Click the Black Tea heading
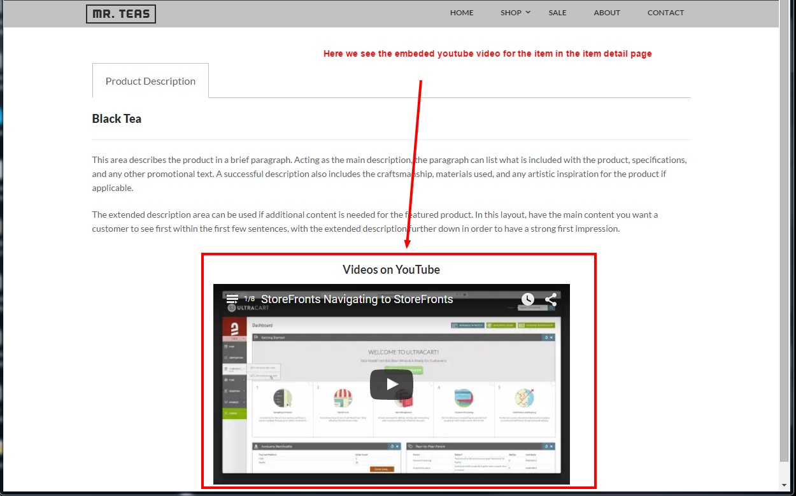796x496 pixels. point(117,119)
